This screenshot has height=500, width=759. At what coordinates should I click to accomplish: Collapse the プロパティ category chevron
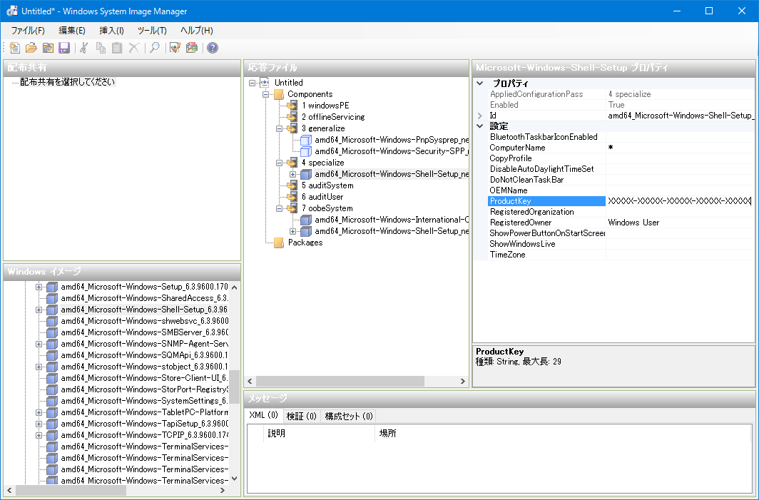(x=480, y=83)
